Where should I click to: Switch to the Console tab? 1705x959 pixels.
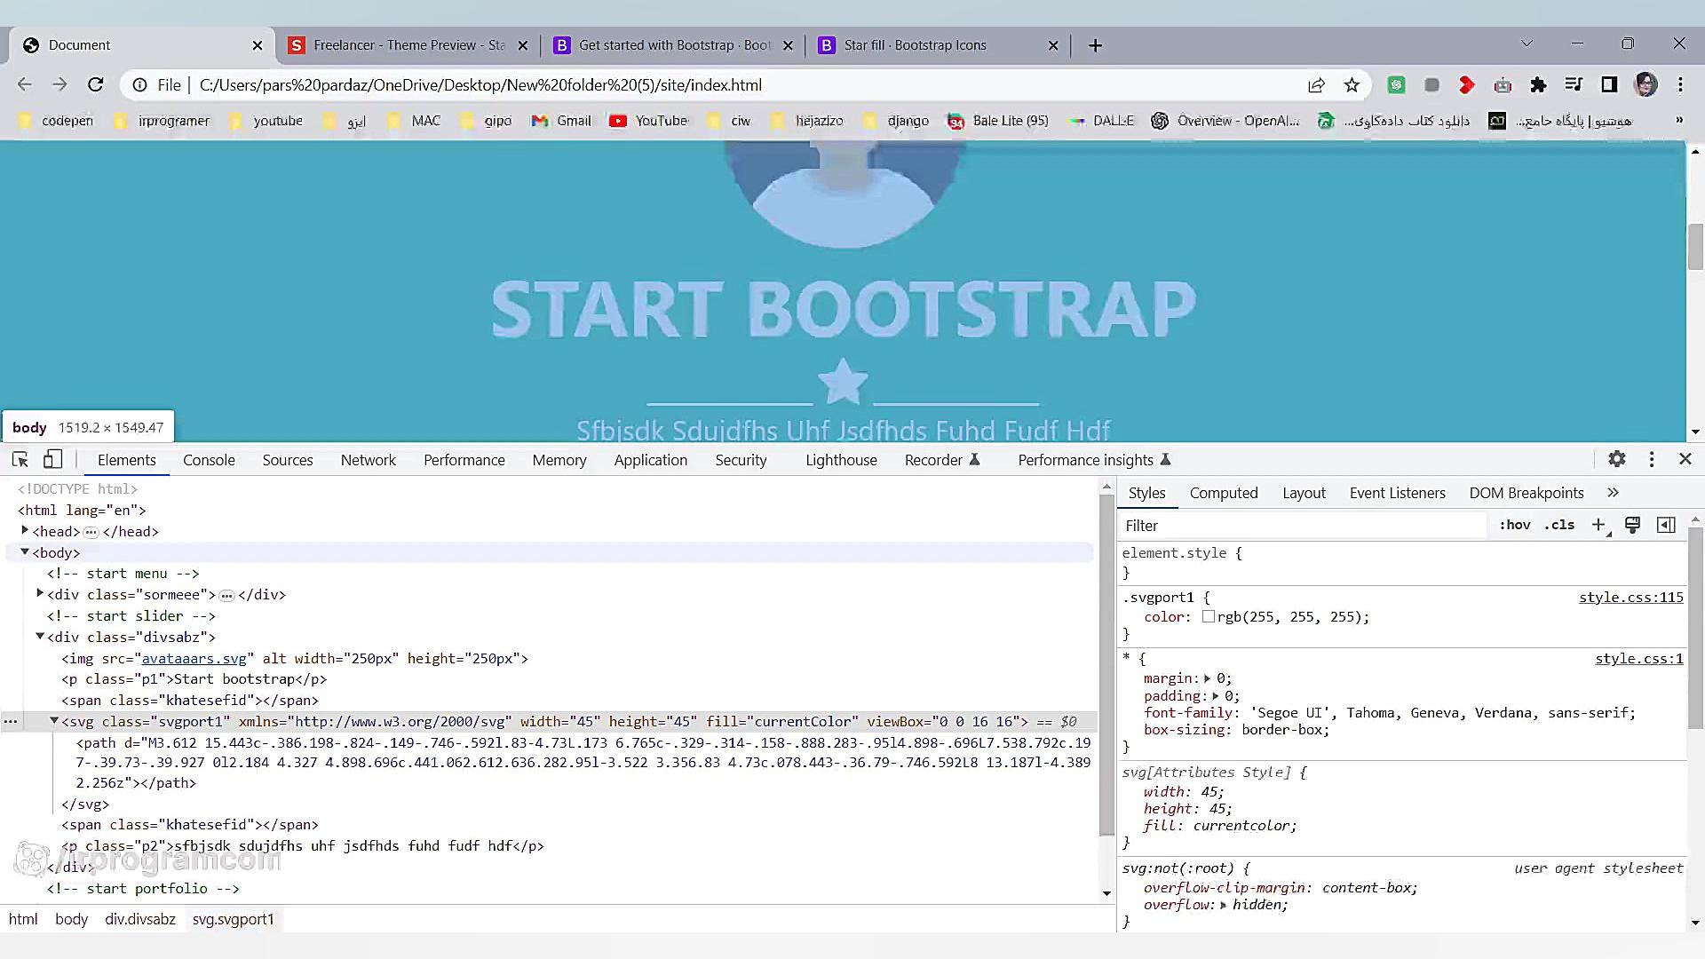pos(209,460)
